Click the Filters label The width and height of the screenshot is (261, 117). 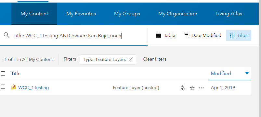click(x=70, y=59)
